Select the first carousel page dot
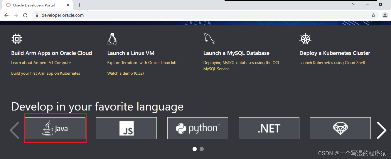Image resolution: width=391 pixels, height=159 pixels. pos(194,149)
